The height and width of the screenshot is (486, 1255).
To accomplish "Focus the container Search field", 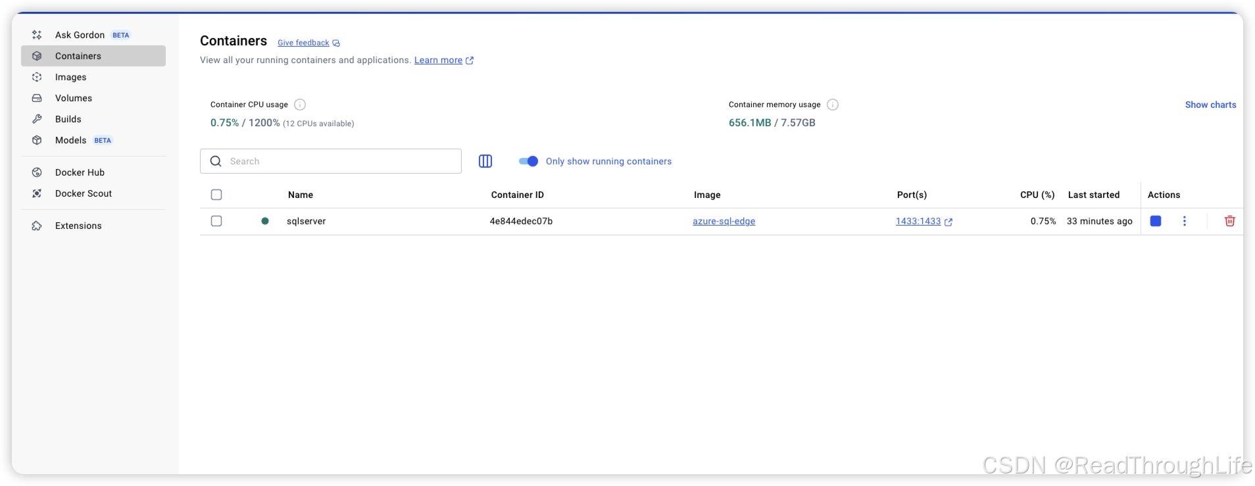I will pyautogui.click(x=331, y=161).
